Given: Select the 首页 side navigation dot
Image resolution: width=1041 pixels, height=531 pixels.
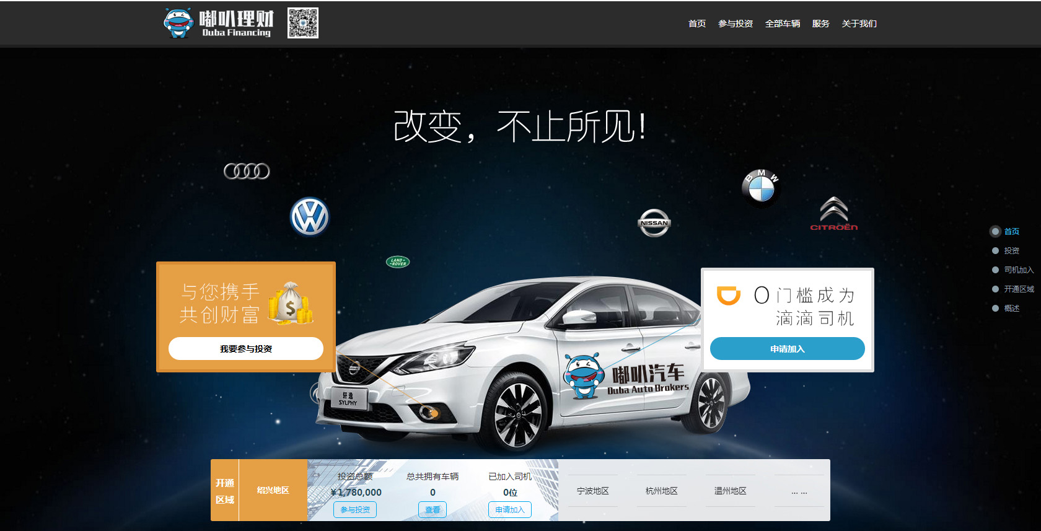Looking at the screenshot, I should (x=995, y=232).
